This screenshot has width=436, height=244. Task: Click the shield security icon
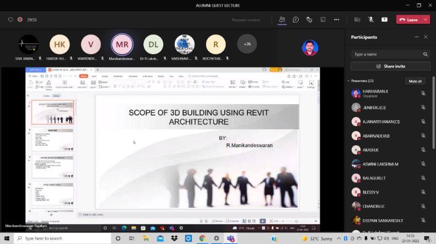pyautogui.click(x=10, y=19)
